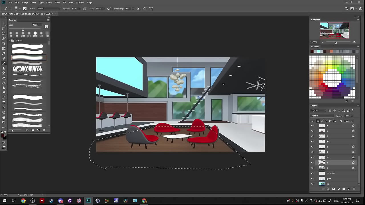Activate the Eraser tool

click(4, 78)
